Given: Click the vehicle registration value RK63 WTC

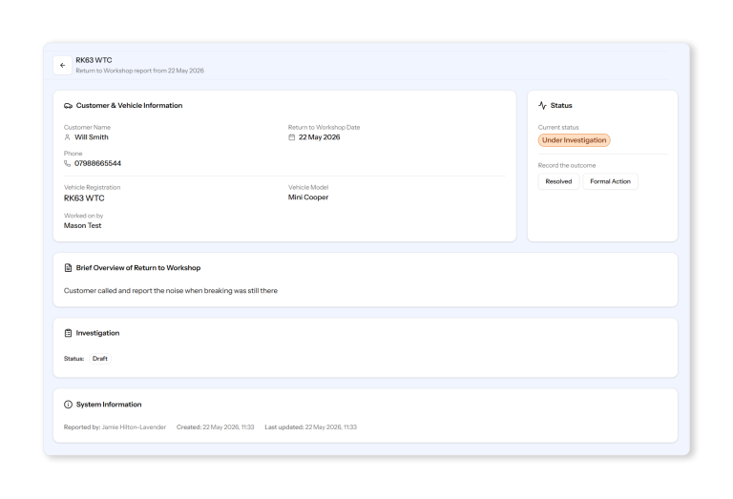Looking at the screenshot, I should 84,198.
